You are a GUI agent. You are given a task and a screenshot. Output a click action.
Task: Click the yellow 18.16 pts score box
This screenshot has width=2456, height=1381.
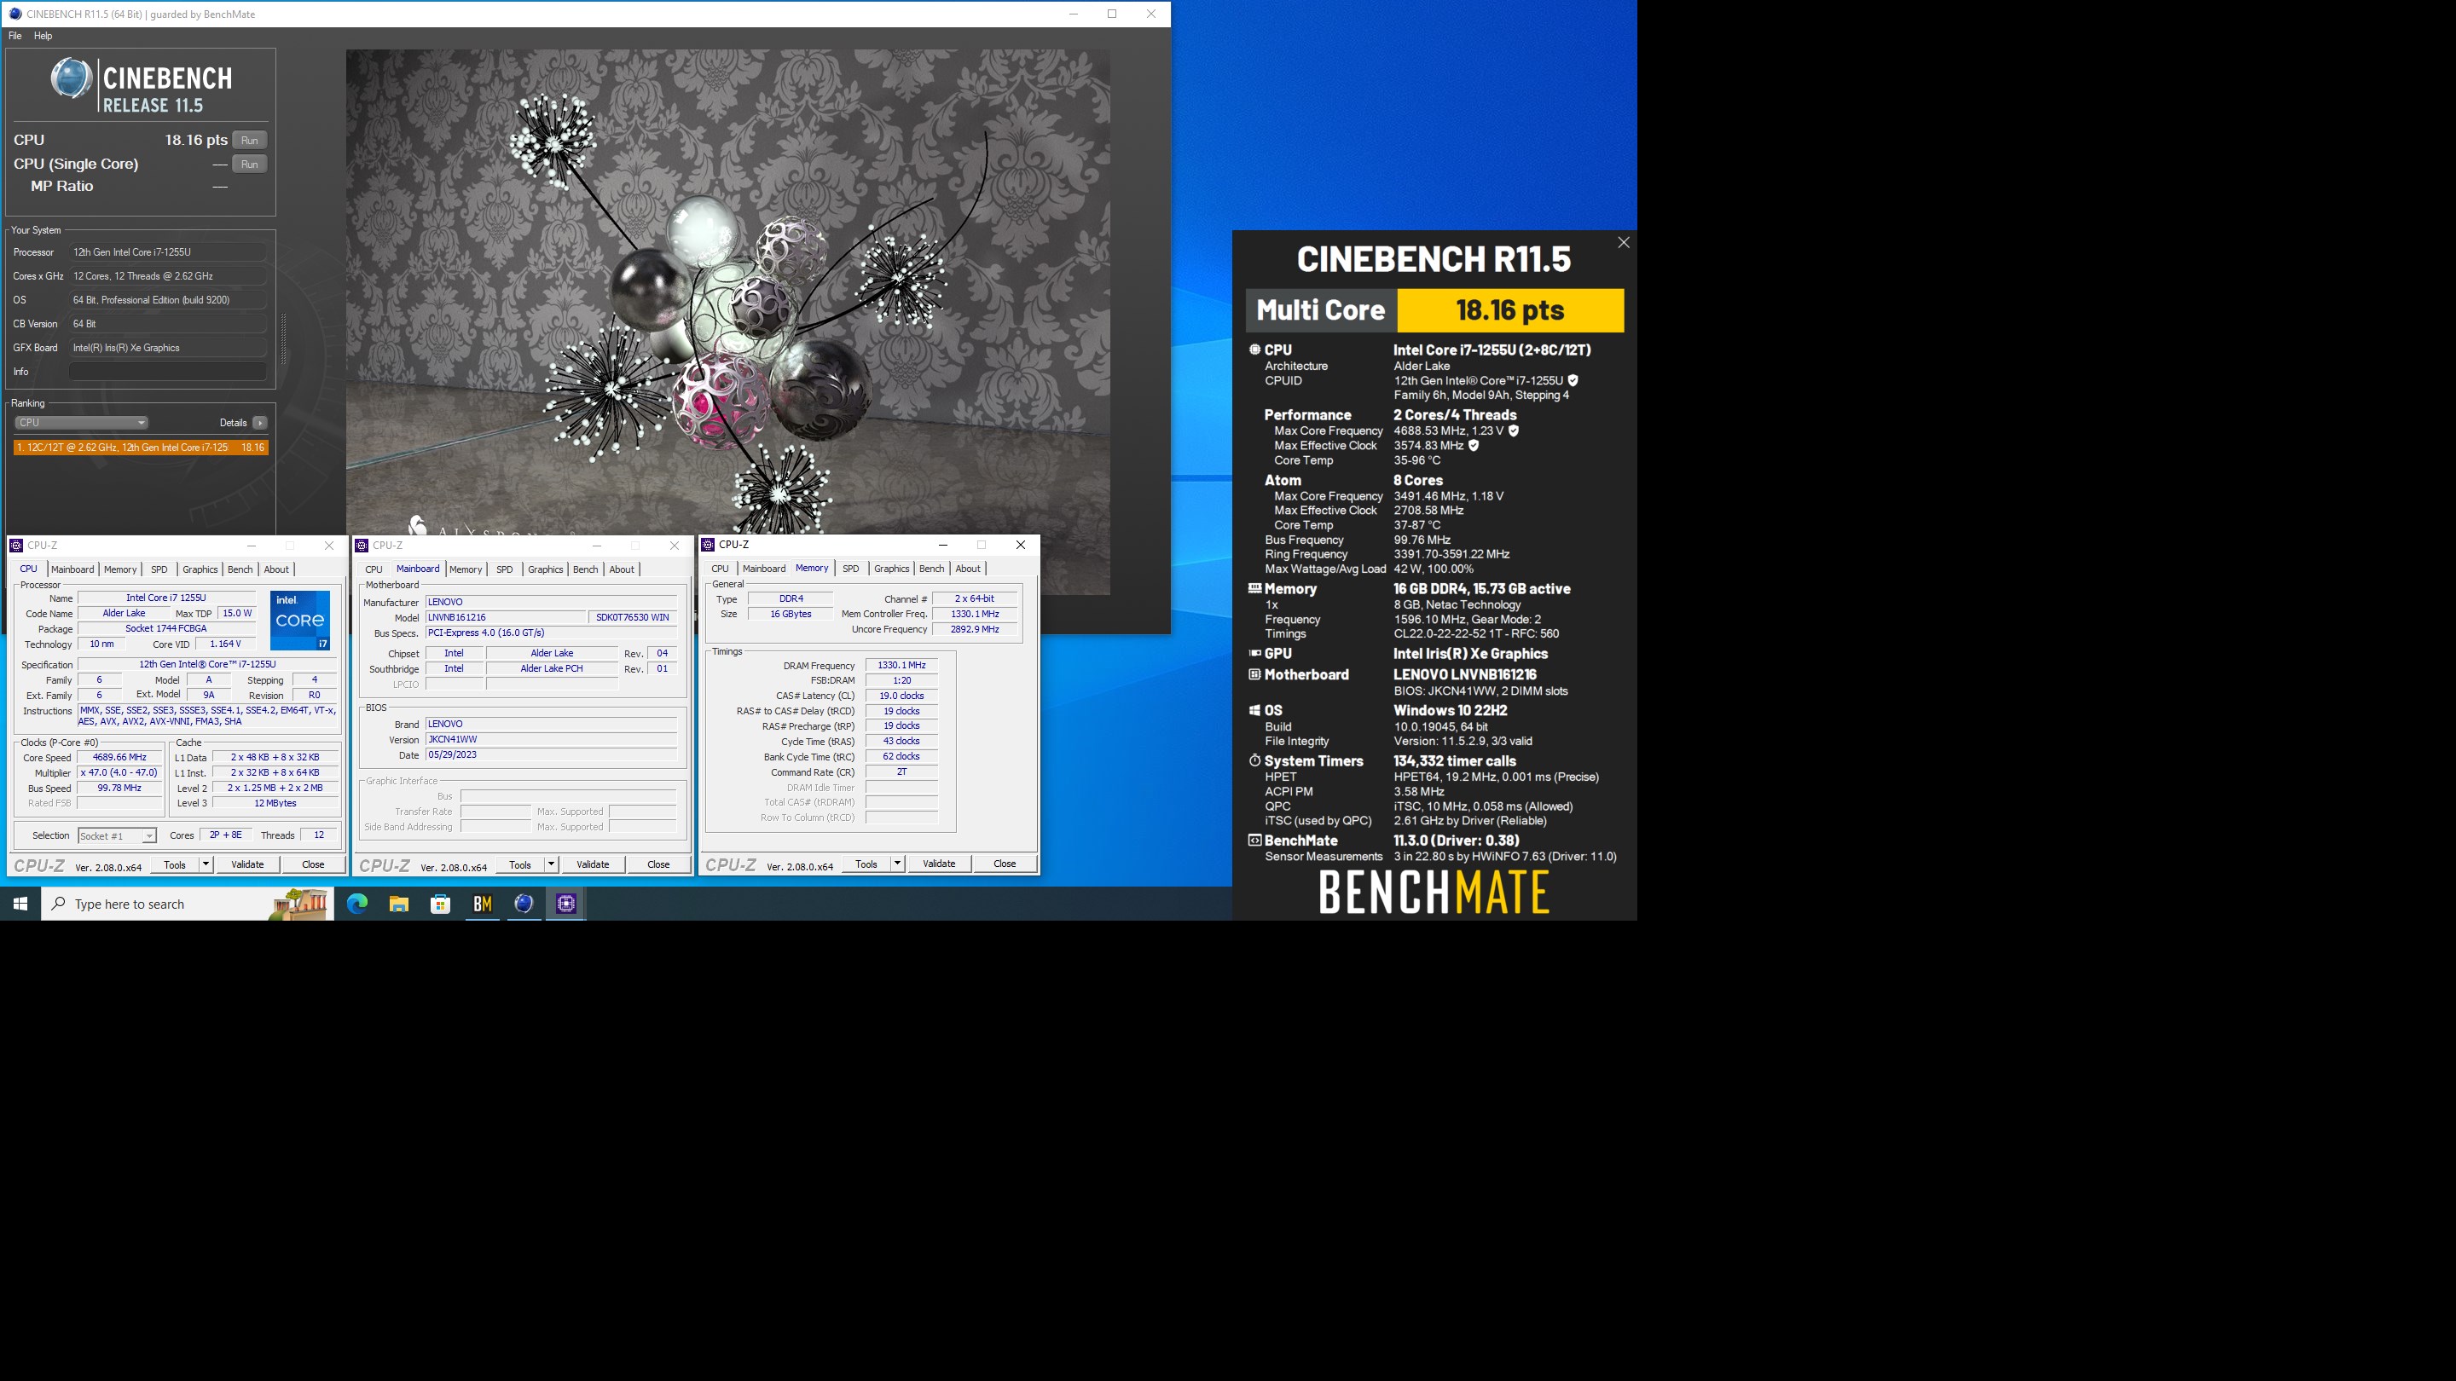(x=1510, y=310)
